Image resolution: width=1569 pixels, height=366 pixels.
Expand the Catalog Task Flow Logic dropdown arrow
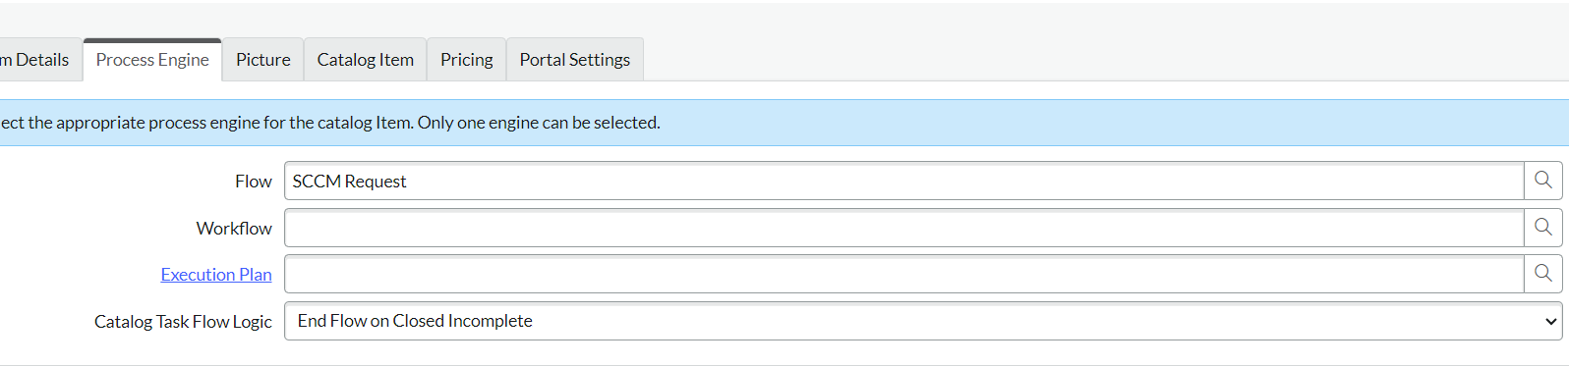(1550, 321)
